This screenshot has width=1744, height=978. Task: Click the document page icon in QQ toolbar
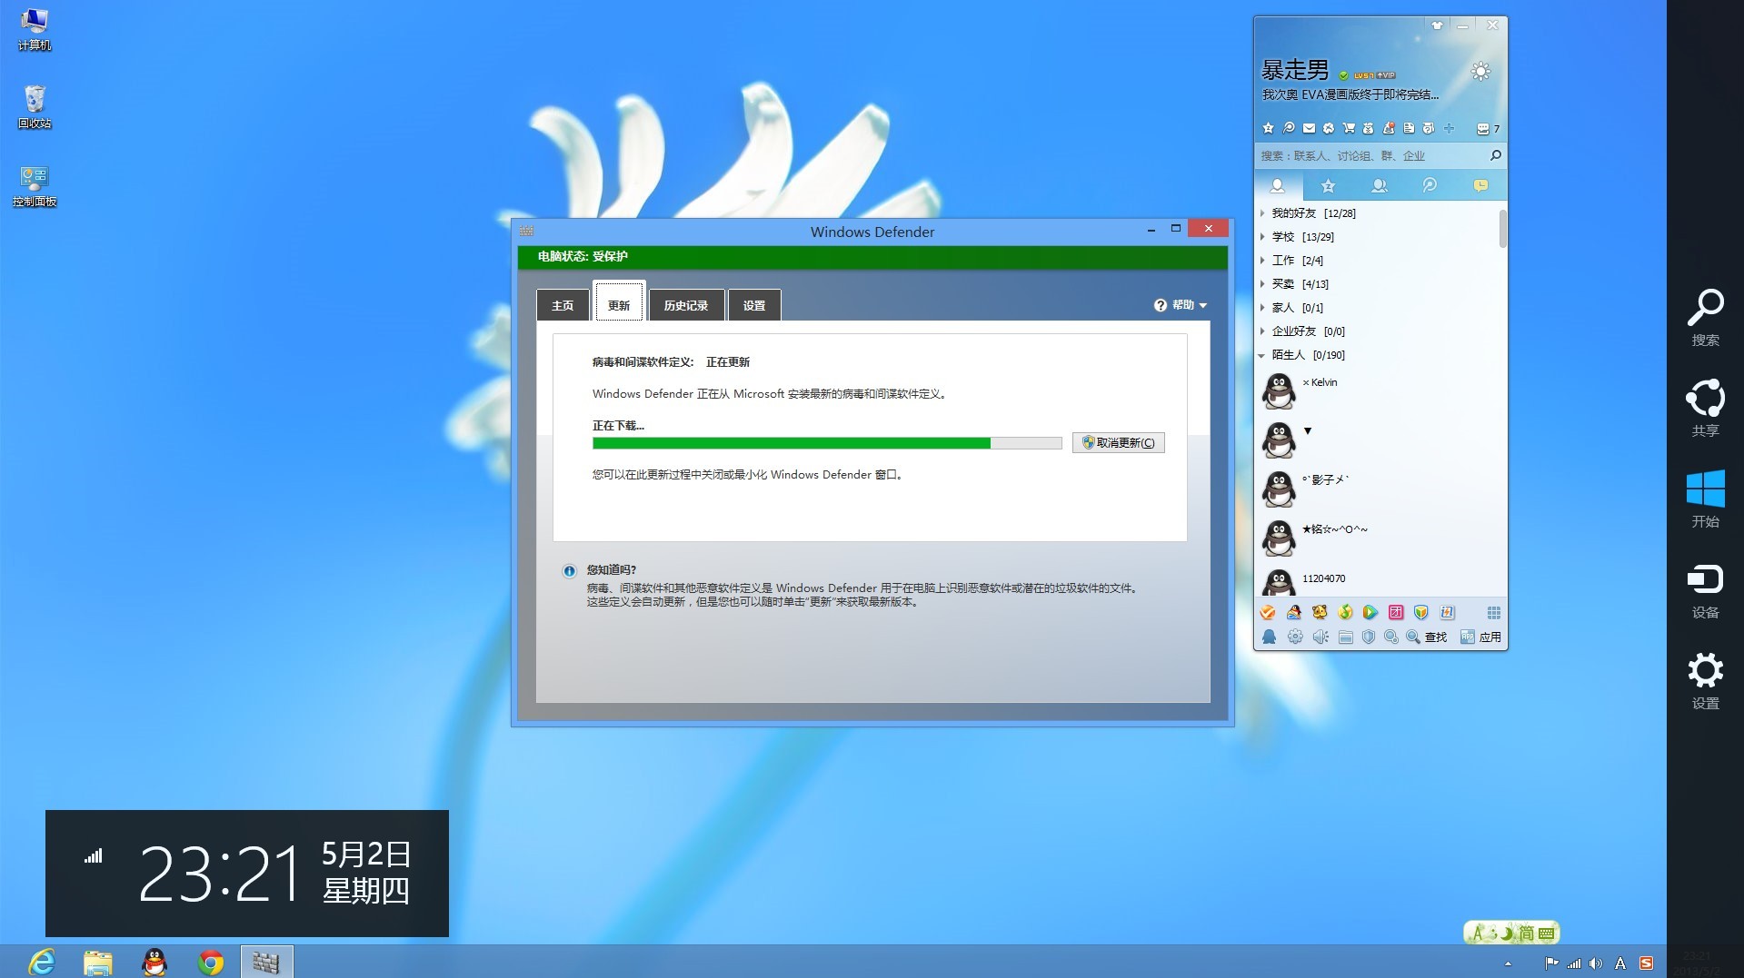pos(1409,128)
